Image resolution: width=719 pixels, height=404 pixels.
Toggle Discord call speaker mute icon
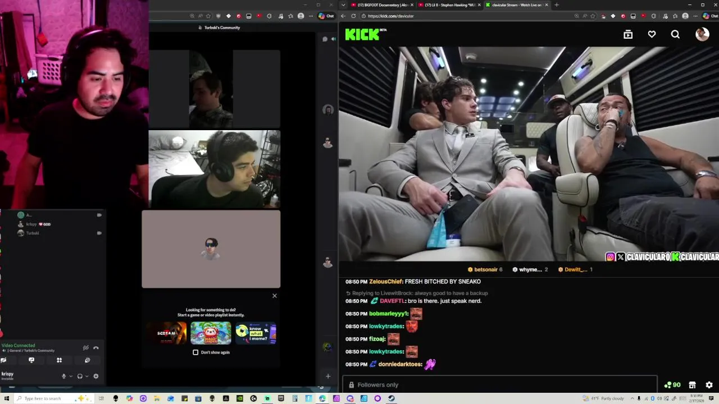[333, 39]
